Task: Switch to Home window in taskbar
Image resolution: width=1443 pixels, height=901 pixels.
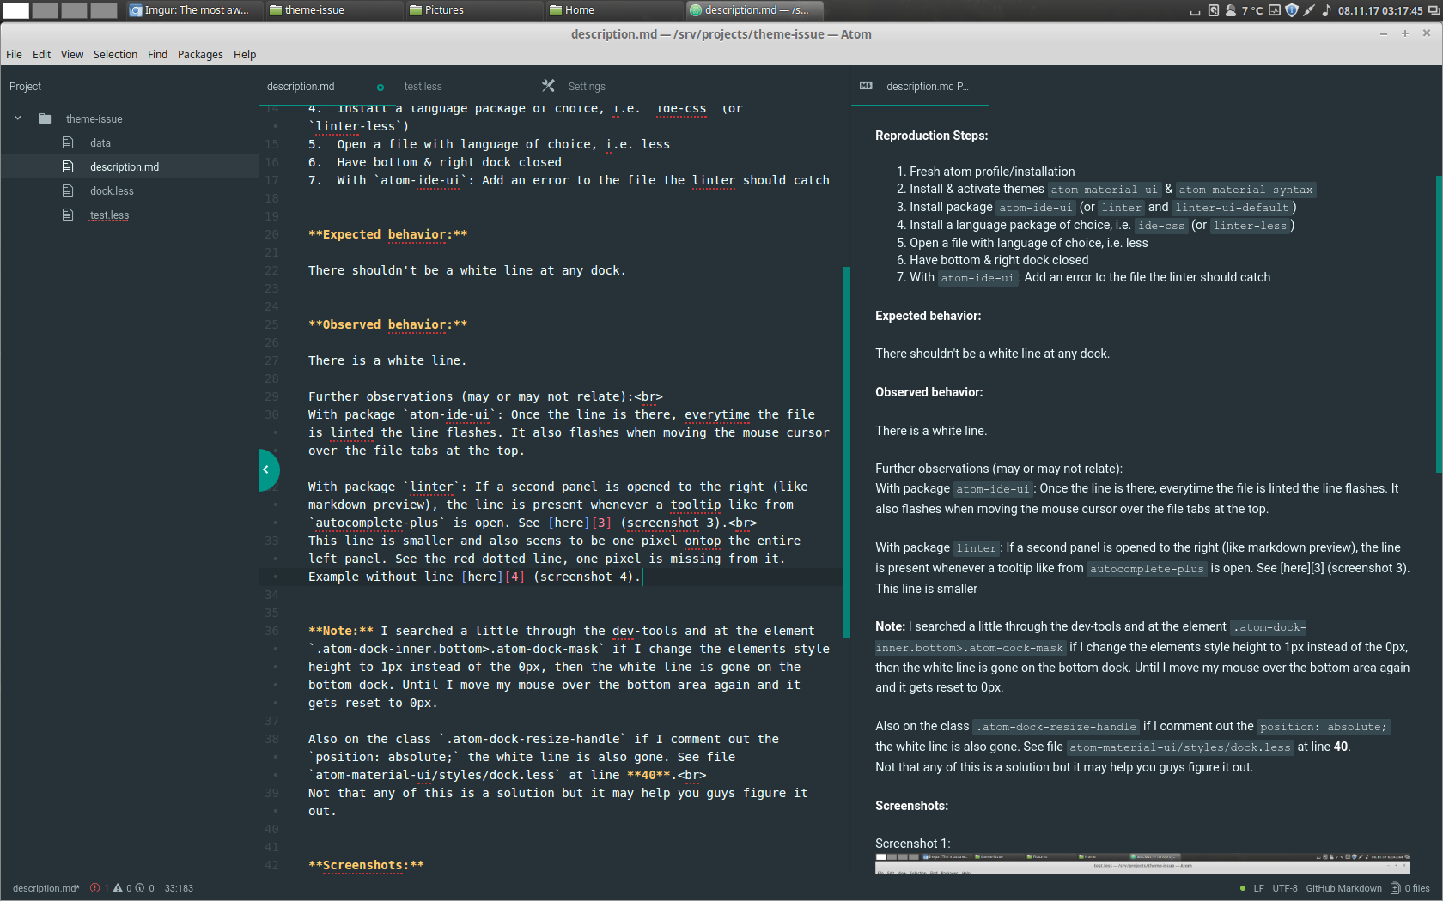Action: coord(614,10)
